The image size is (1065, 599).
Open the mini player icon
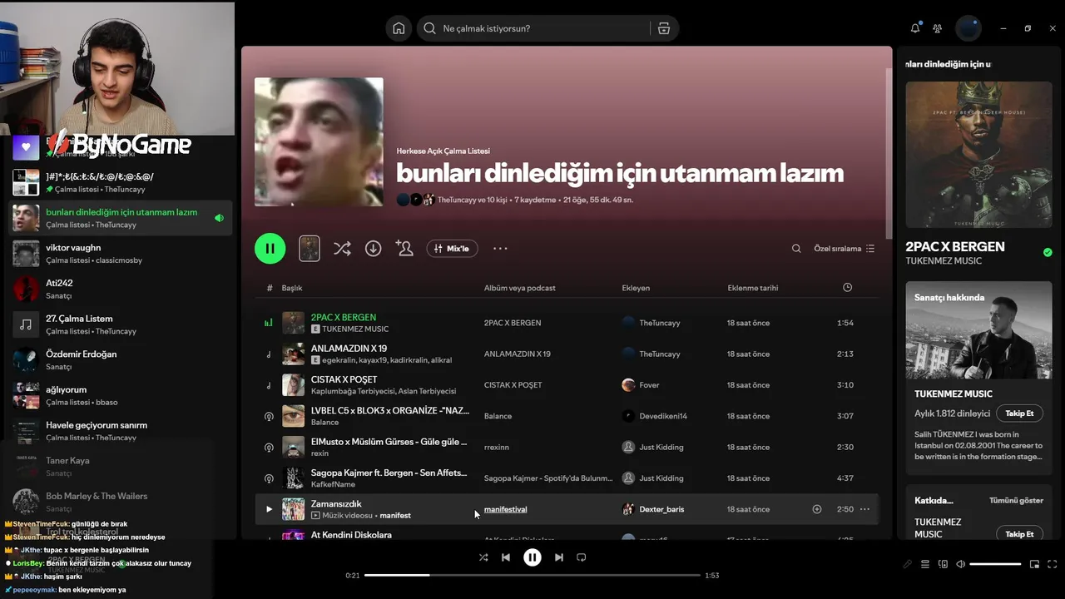(x=1034, y=564)
